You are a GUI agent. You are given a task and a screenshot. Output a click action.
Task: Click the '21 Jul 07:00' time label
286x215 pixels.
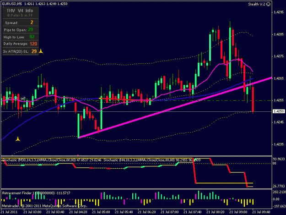(169, 212)
